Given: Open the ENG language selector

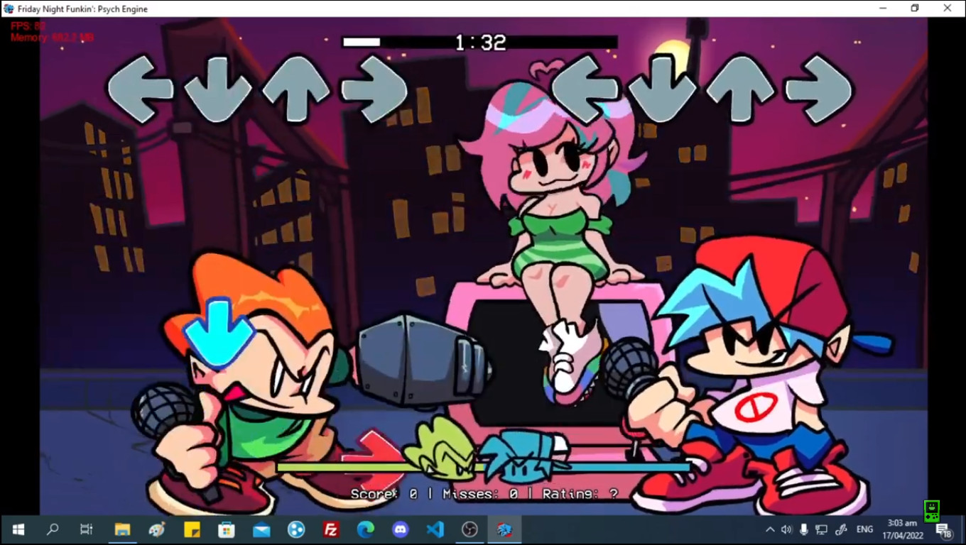Looking at the screenshot, I should [864, 529].
